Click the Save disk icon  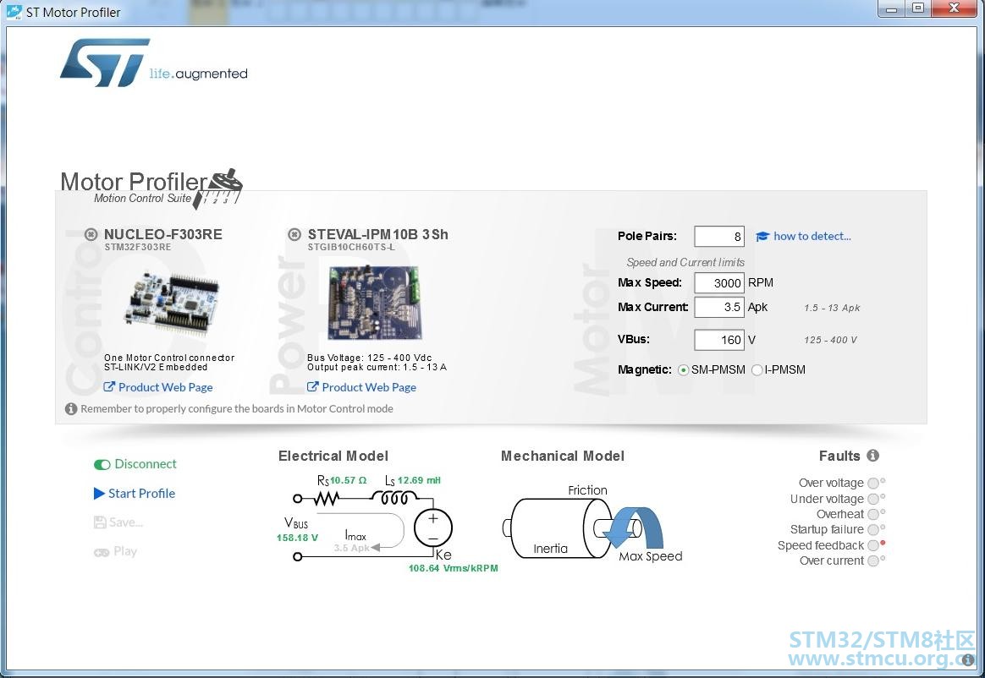click(x=100, y=522)
